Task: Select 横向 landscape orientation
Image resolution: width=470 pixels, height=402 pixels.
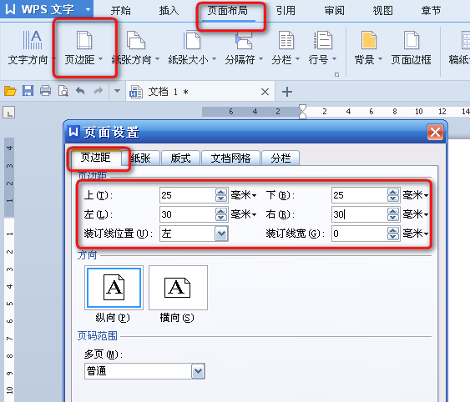Action: [x=178, y=288]
